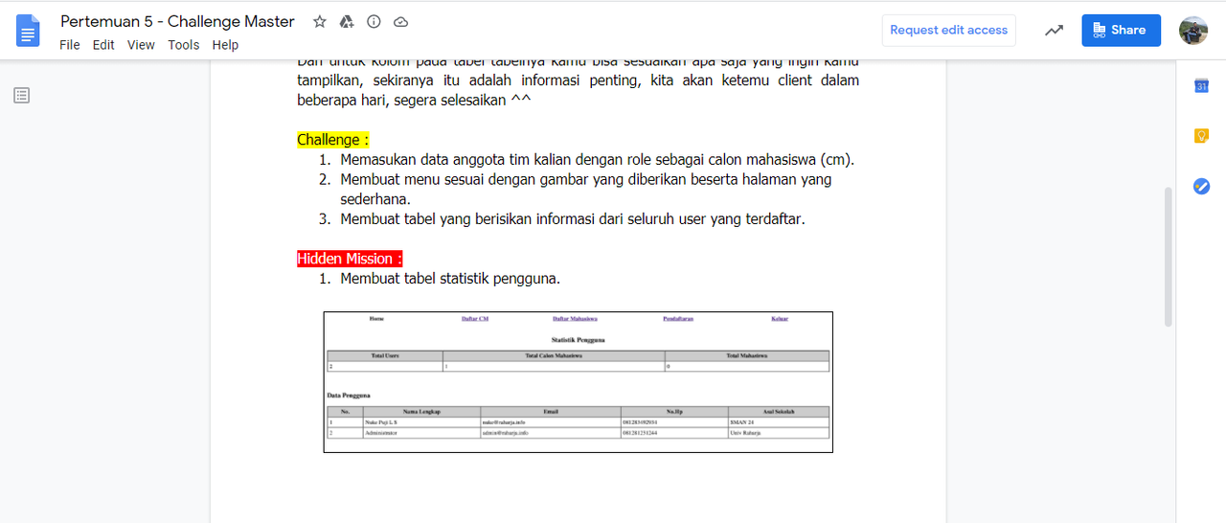Click the text 'beberapa hari, segera selesaikan ^^'
Viewport: 1226px width, 523px height.
(x=414, y=100)
